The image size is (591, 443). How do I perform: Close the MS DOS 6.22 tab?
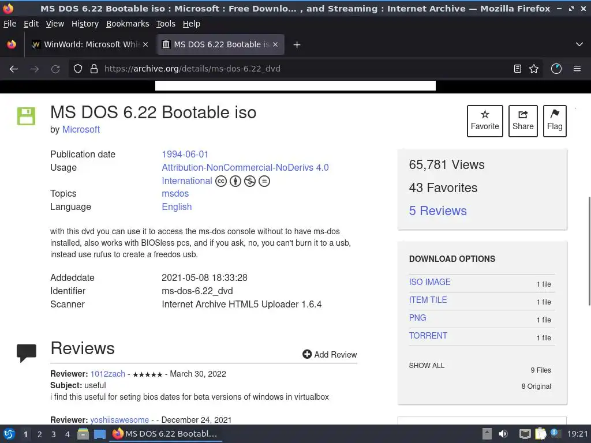(275, 44)
